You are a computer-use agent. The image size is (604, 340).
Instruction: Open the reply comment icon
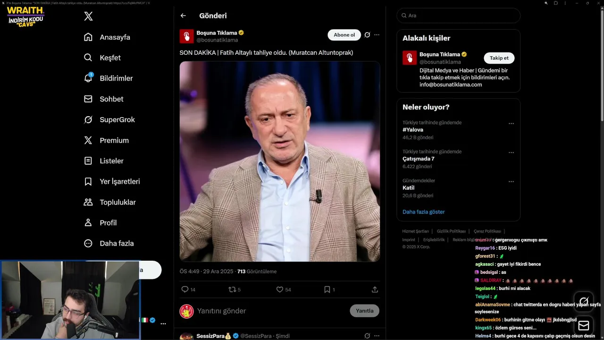point(185,289)
